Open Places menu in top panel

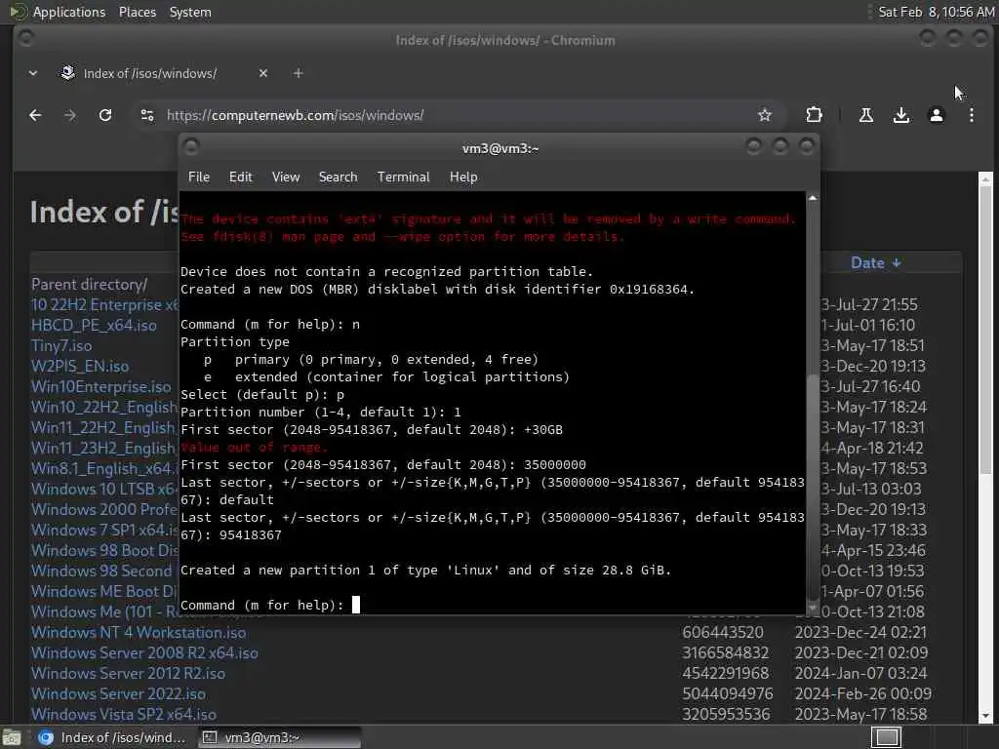coord(138,12)
